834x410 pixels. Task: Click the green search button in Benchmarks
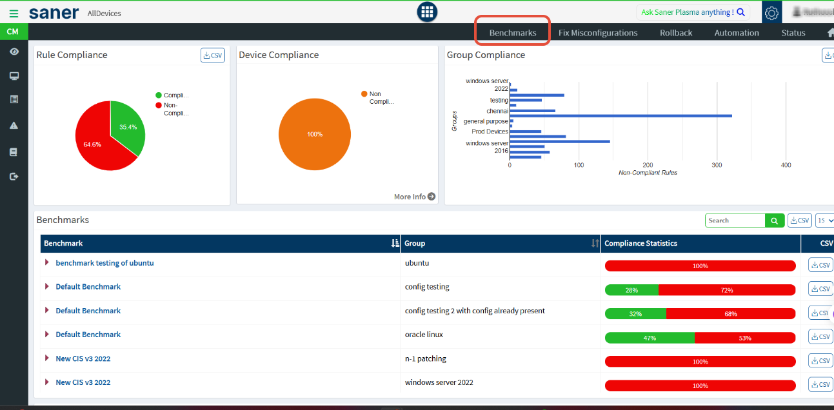pyautogui.click(x=775, y=220)
